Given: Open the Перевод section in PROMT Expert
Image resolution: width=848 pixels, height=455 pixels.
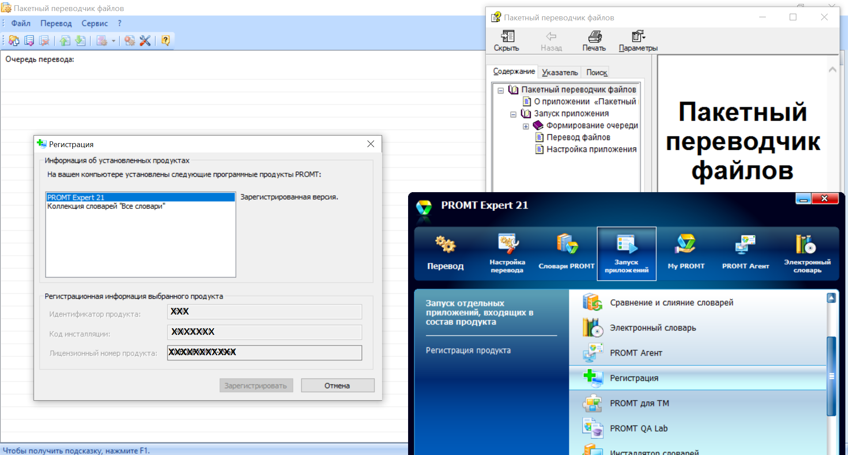Looking at the screenshot, I should (x=445, y=254).
